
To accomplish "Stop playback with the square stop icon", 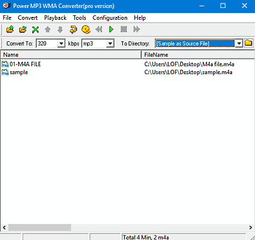I will pyautogui.click(x=124, y=29).
